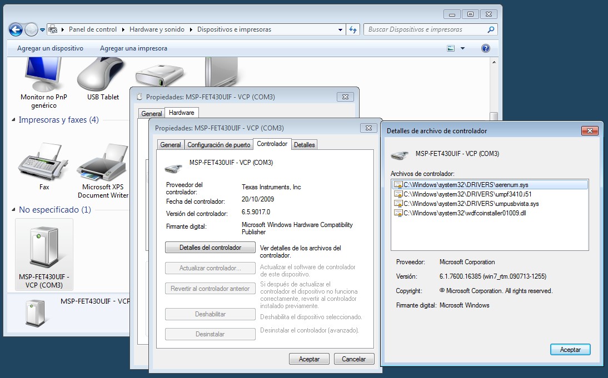The image size is (608, 378).
Task: Select Microsoft XPS Document Writer printer
Action: (x=103, y=171)
